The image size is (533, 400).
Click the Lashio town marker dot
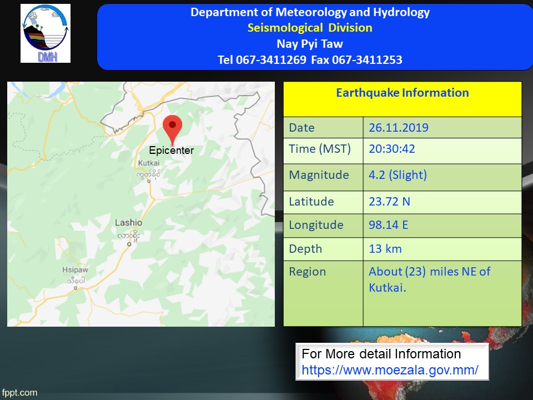(x=129, y=244)
